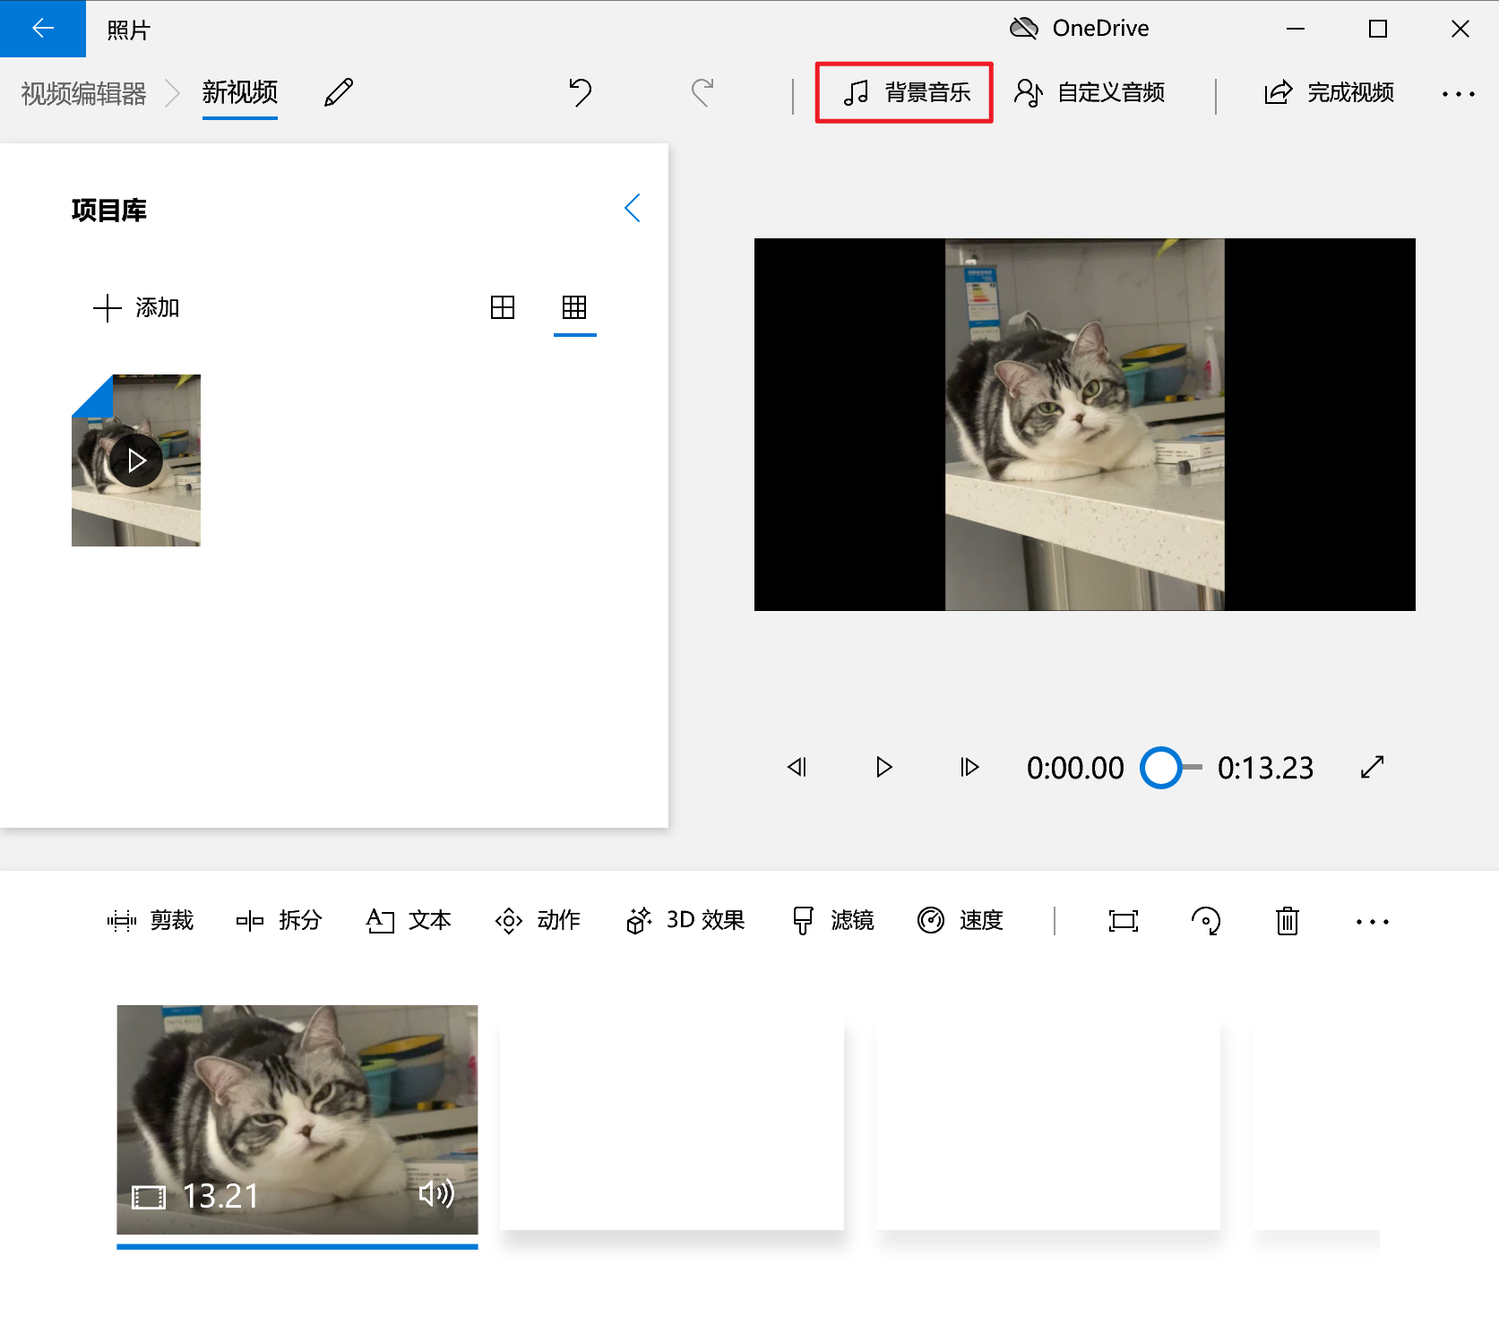Minimize the Photos window
Screen dimensions: 1499x1325
click(x=1296, y=29)
